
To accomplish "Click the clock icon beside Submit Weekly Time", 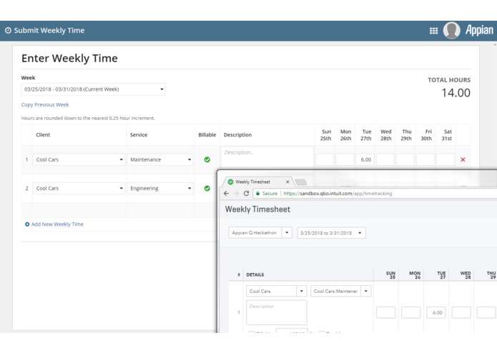I will coord(8,31).
